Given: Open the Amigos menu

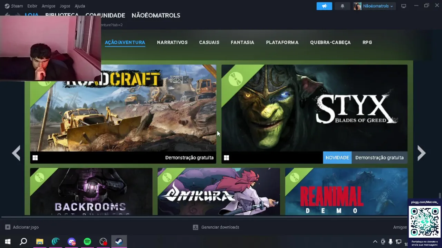Looking at the screenshot, I should [48, 6].
